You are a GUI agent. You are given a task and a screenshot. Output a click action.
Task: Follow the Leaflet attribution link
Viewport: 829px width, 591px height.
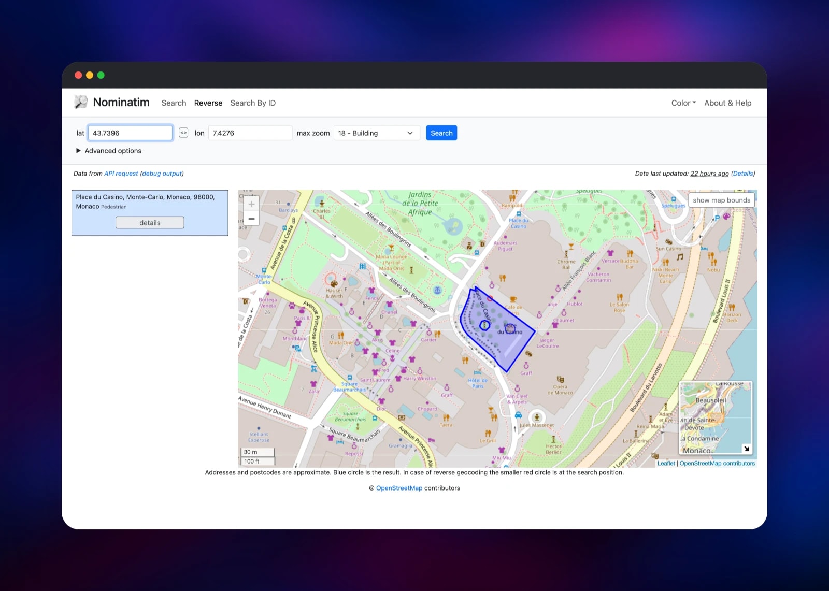click(x=666, y=464)
